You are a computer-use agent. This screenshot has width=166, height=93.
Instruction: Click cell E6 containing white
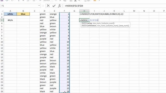point(54,29)
